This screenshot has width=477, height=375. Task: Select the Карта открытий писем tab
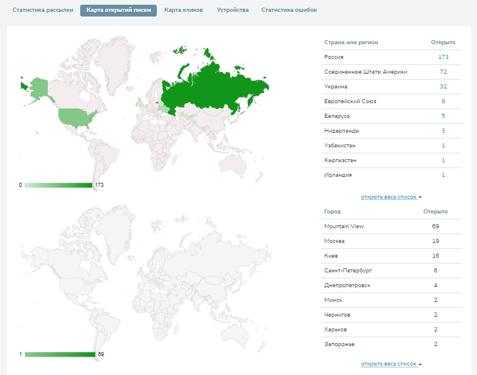[x=119, y=10]
